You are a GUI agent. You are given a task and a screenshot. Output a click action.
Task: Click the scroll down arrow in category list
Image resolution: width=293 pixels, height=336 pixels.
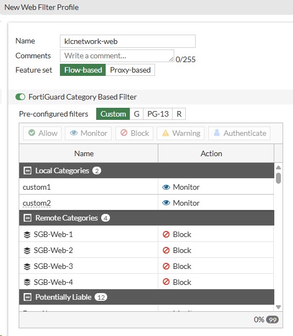click(x=279, y=307)
